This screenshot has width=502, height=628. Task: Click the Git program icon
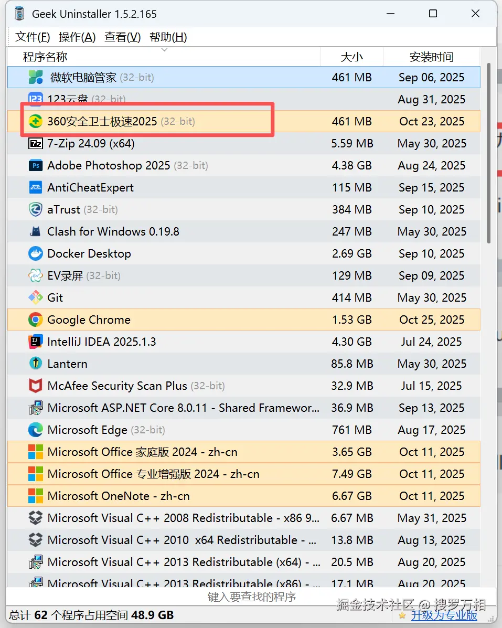(x=35, y=297)
